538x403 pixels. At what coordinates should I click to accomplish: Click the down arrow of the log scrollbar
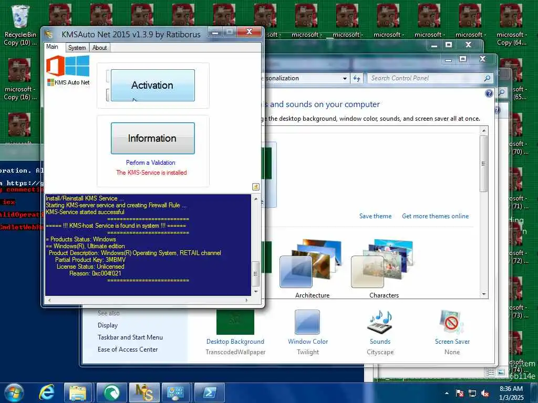coord(256,291)
